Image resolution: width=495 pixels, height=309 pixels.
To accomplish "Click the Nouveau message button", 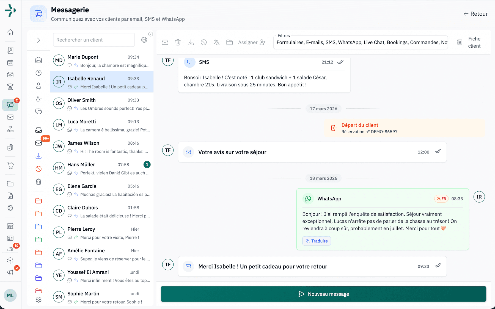I will pos(323,294).
